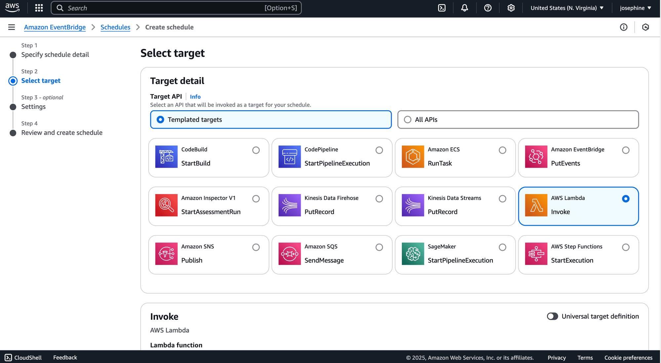Click the CloudShell label in the footer
This screenshot has width=661, height=363.
pyautogui.click(x=28, y=357)
